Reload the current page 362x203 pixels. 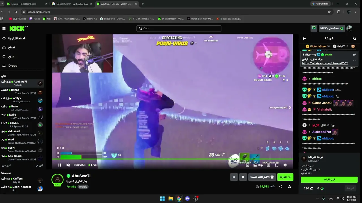tap(16, 12)
